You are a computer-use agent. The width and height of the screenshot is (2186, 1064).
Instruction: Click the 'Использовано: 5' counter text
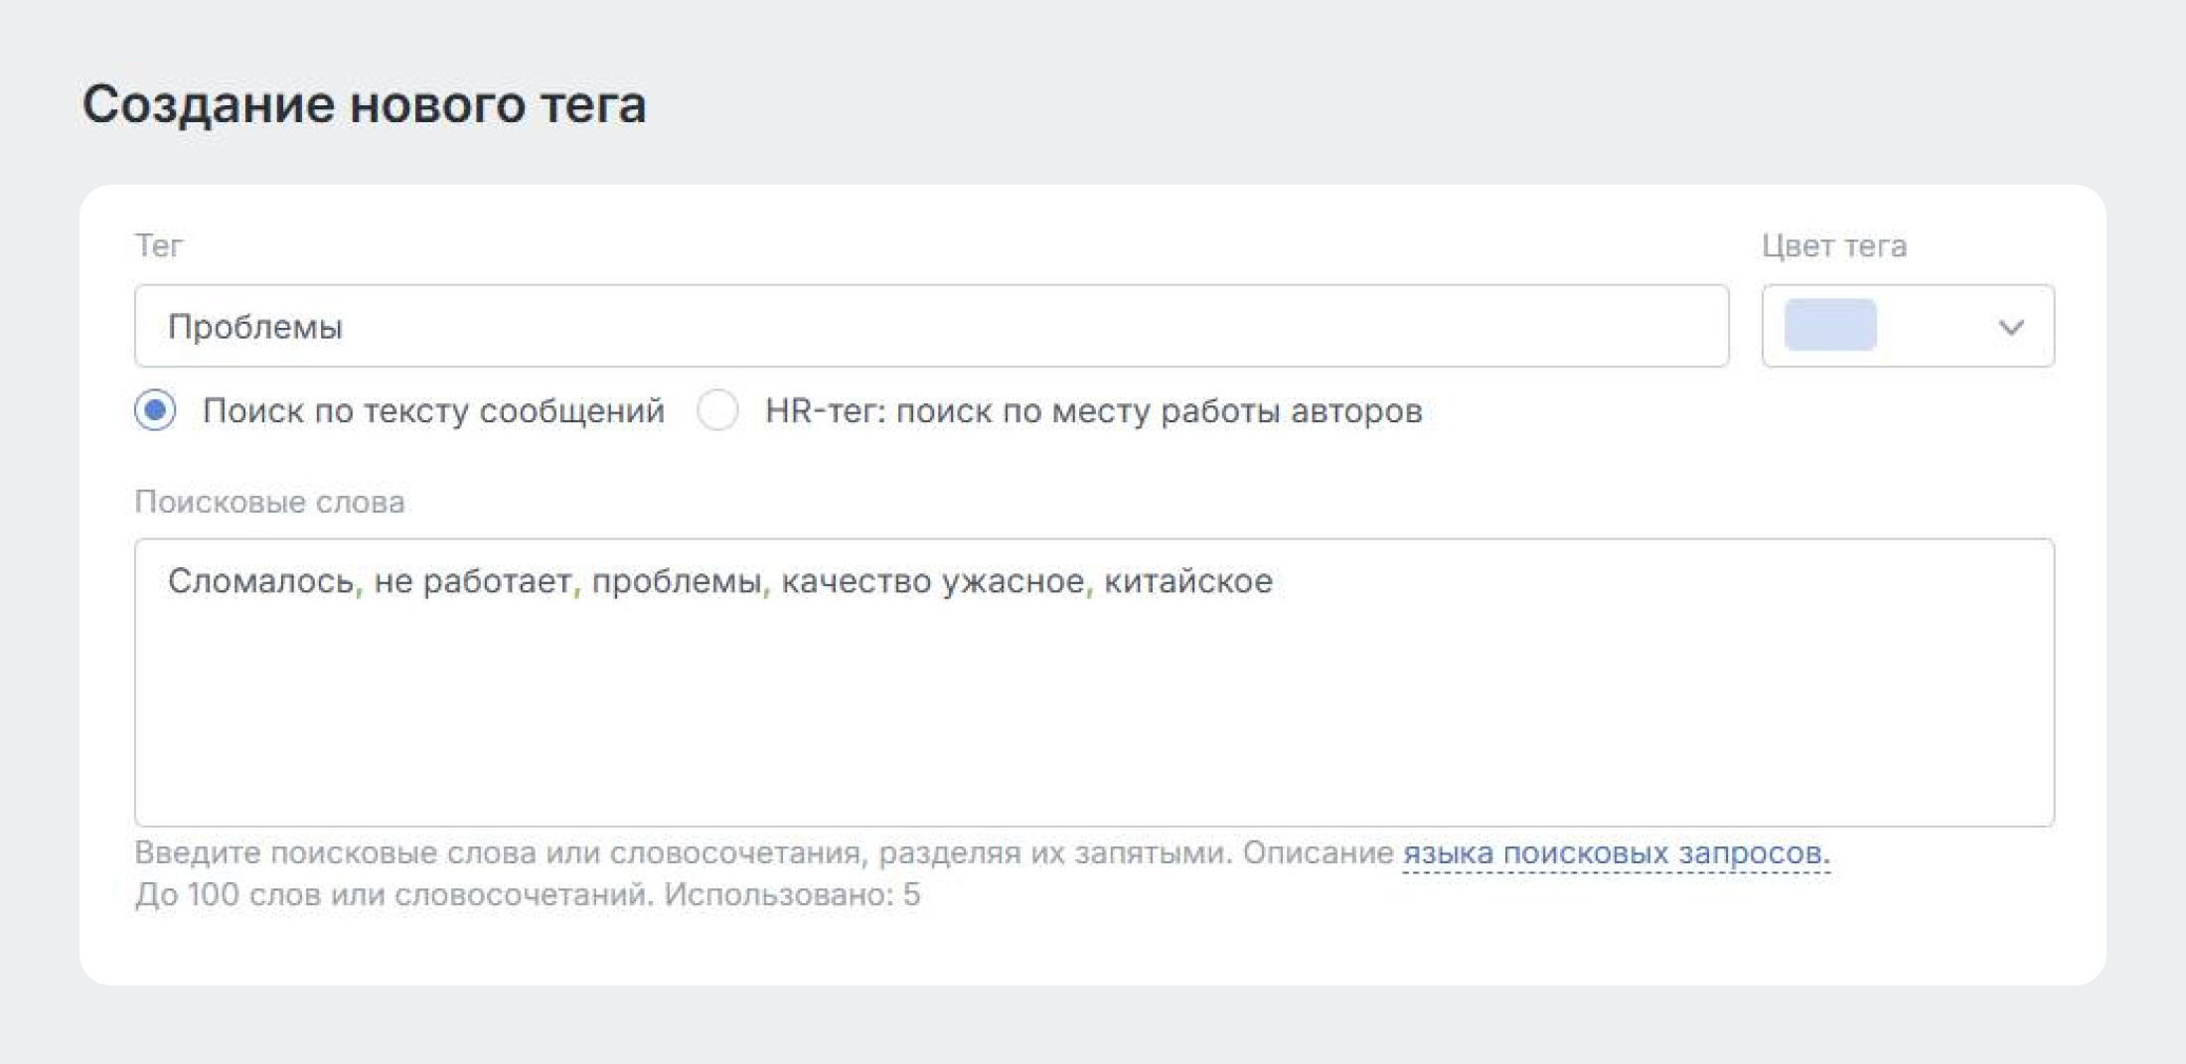tap(792, 895)
